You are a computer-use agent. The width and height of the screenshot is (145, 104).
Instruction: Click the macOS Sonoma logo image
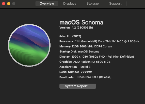tap(29, 45)
